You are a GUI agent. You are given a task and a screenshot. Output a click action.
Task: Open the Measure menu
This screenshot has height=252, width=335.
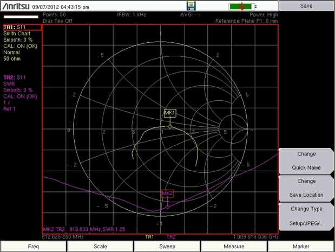click(x=234, y=246)
